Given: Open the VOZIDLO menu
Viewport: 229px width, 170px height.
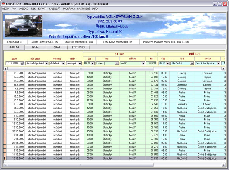Looking at the screenshot, I should point(24,9).
